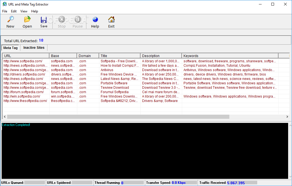
Task: Click the log pane's up scroll arrow
Action: pos(290,126)
